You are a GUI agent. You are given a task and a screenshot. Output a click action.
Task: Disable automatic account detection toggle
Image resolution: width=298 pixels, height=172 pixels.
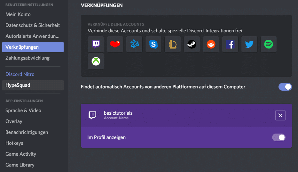pos(285,87)
